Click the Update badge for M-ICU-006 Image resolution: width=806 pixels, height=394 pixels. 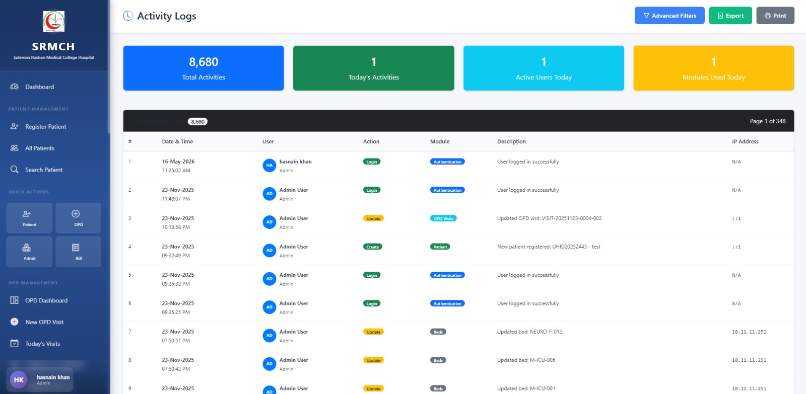tap(373, 360)
